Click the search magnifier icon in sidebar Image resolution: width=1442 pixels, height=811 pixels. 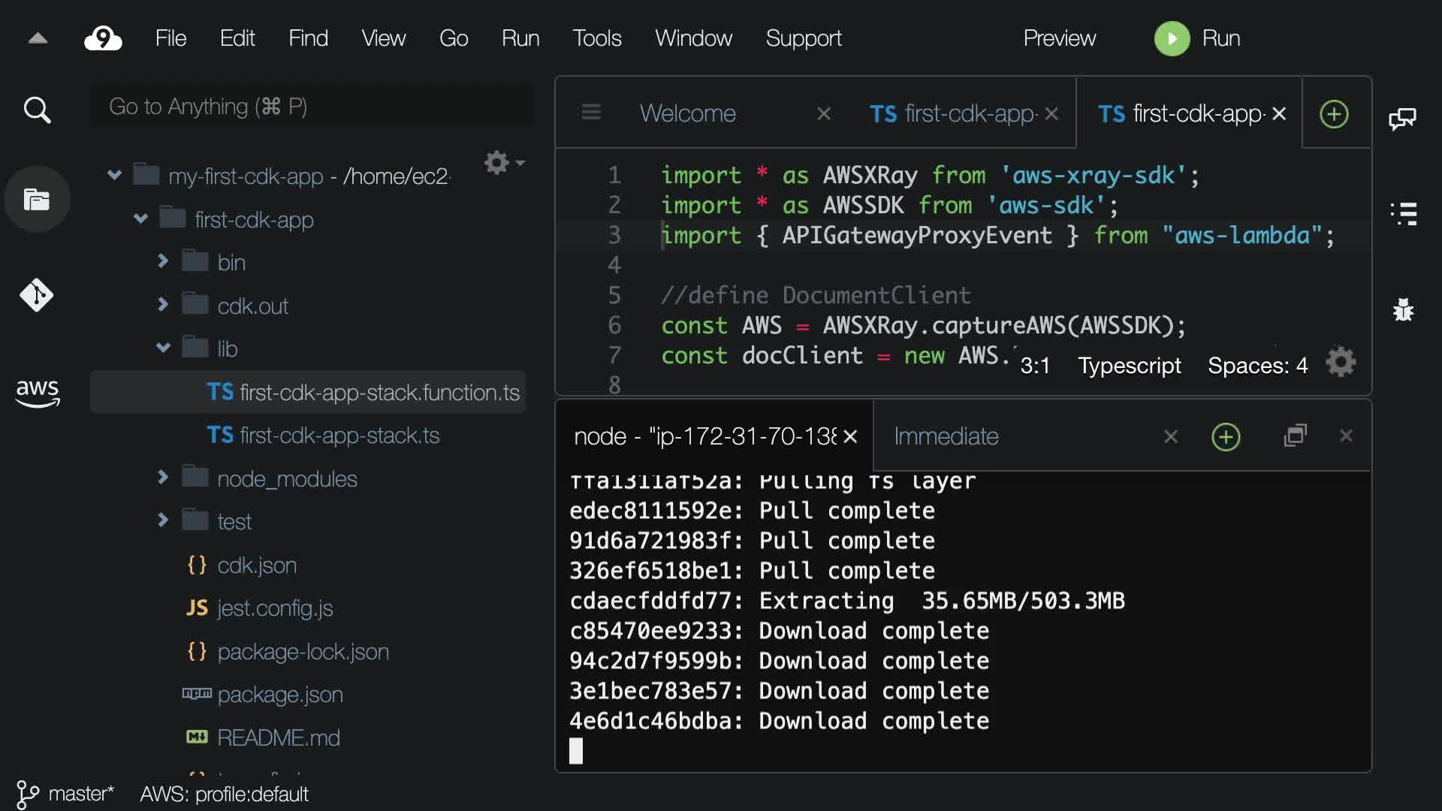click(37, 110)
